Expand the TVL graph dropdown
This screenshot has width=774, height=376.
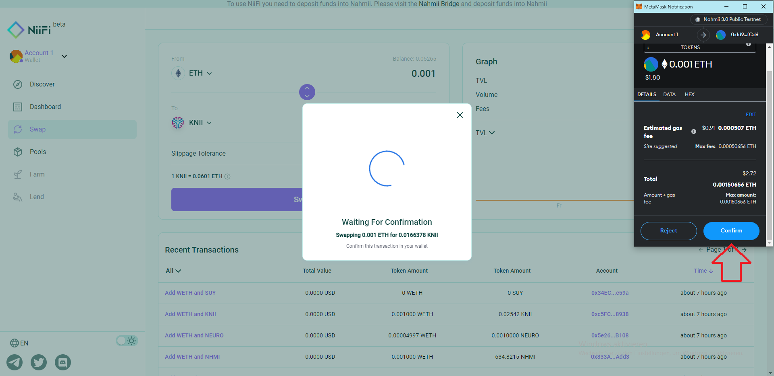pos(485,133)
